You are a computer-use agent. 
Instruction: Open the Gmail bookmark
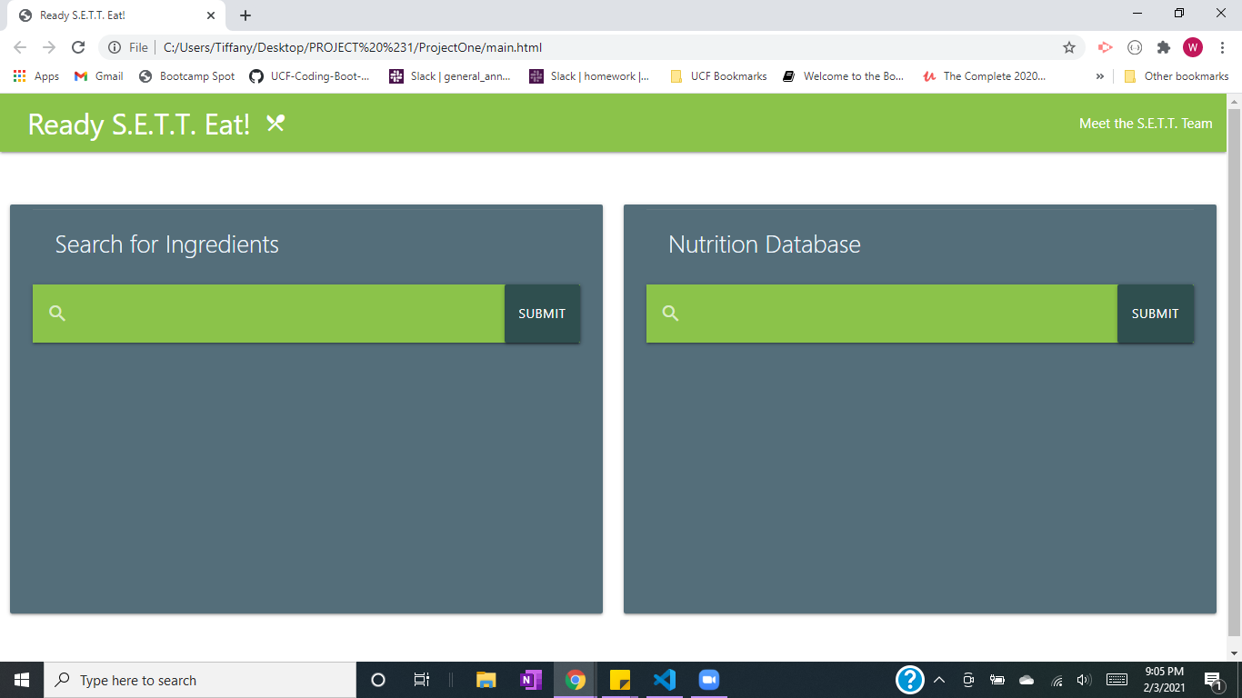tap(98, 76)
